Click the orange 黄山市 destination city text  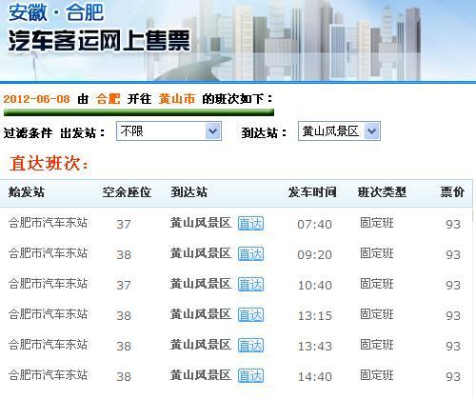pyautogui.click(x=177, y=99)
